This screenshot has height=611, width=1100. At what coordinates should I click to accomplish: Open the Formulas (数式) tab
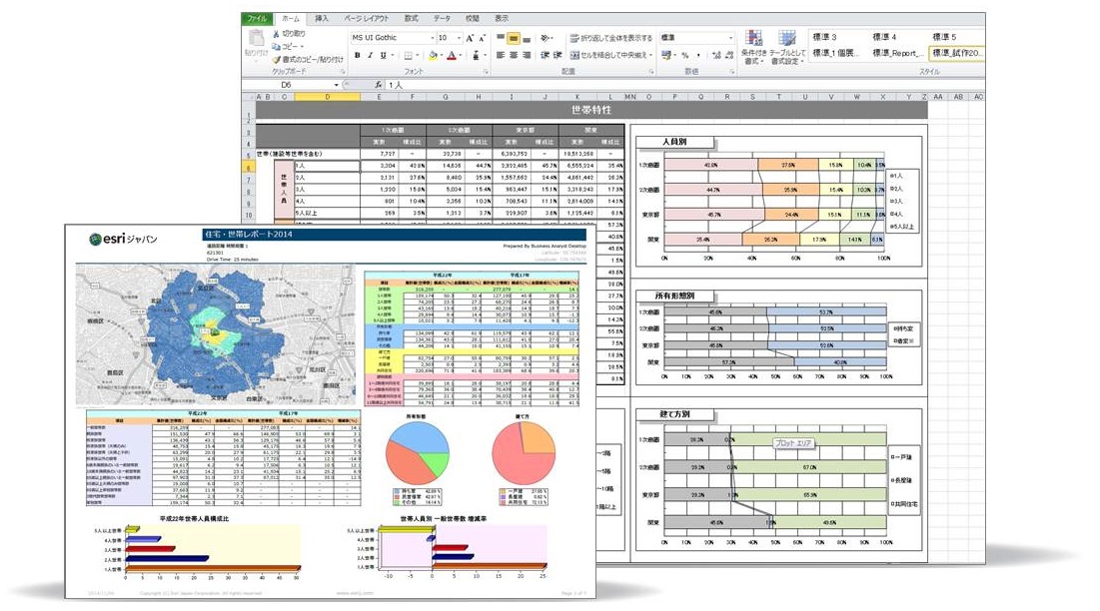click(411, 18)
